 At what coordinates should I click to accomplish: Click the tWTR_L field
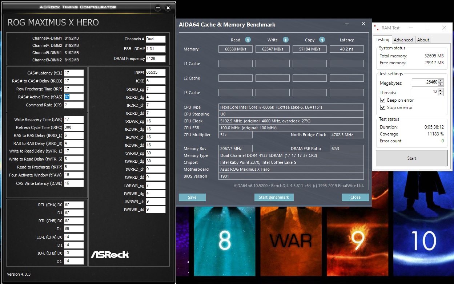click(74, 151)
